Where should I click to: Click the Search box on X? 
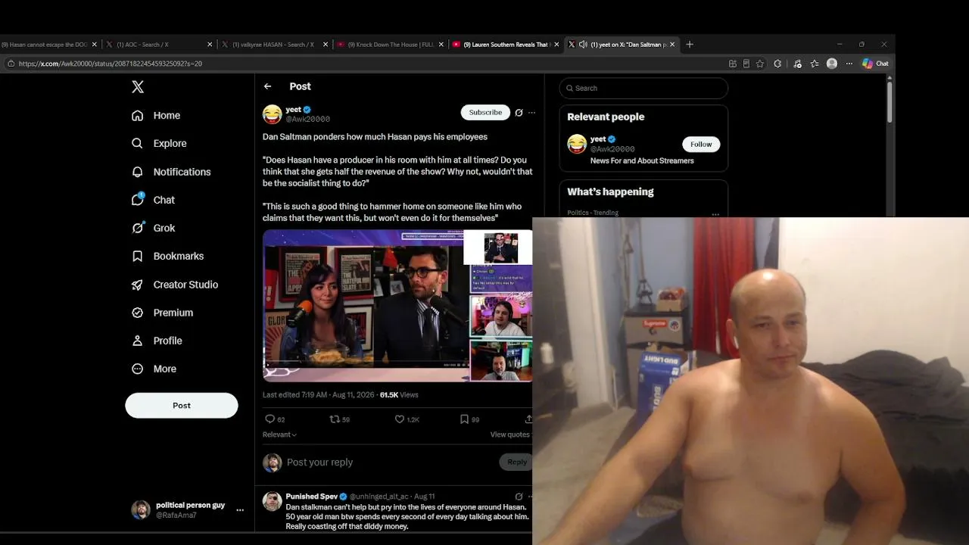click(x=643, y=88)
